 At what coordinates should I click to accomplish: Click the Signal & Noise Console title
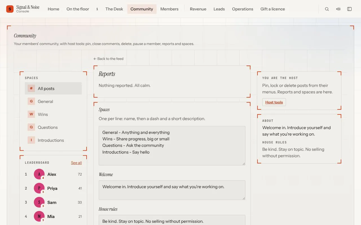(x=28, y=9)
